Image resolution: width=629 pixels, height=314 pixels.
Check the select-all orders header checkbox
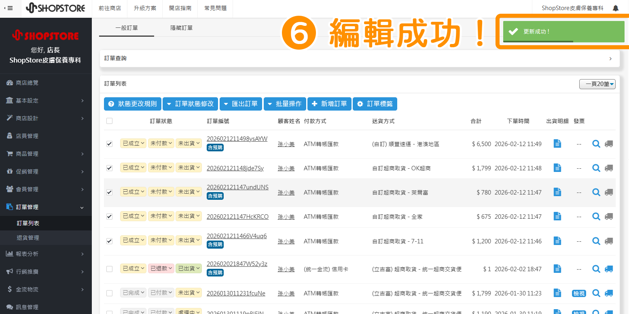(109, 121)
